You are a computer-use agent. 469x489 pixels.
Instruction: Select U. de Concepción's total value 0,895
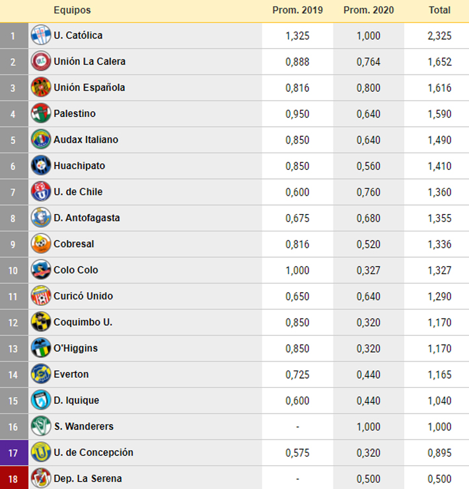[440, 453]
